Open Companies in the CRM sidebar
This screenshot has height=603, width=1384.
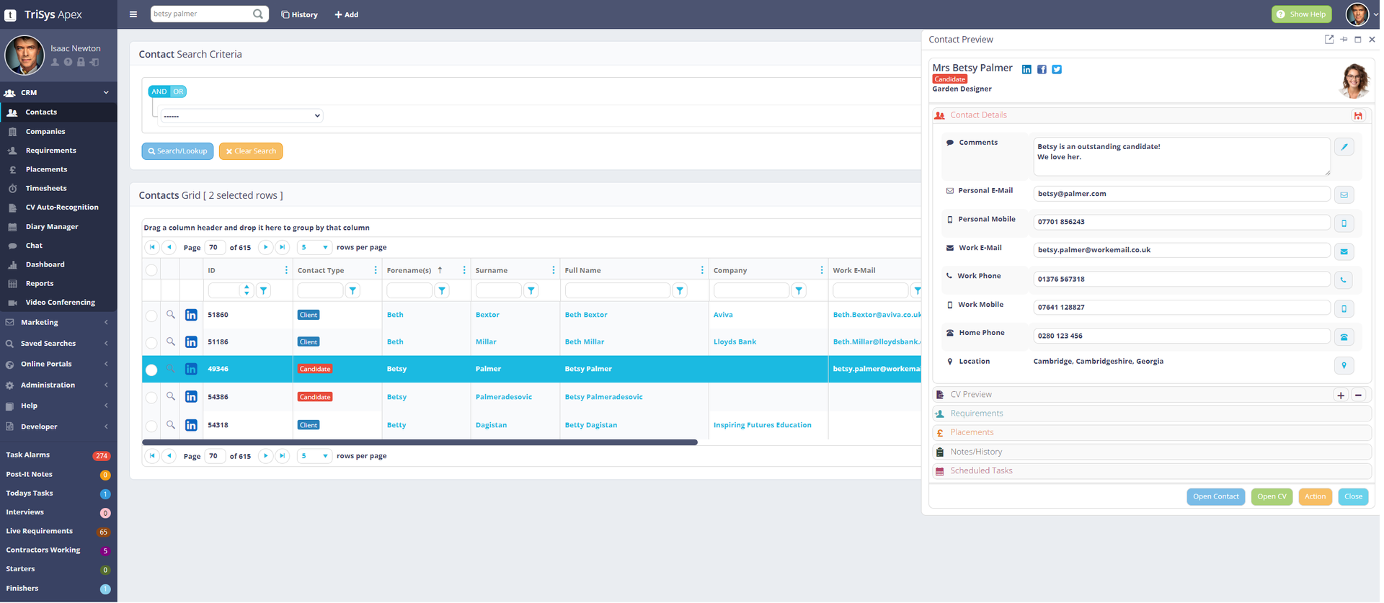click(x=45, y=132)
